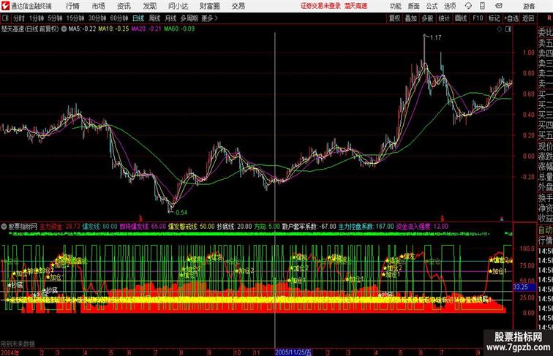
Task: Click the 证券交易未登录 login link
Action: click(320, 6)
